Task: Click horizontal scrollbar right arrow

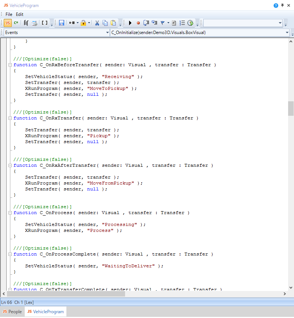Action: click(x=285, y=294)
